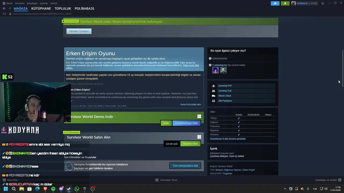
Task: Open the Çevrimiçi Eşli feature link
Action: (x=225, y=91)
